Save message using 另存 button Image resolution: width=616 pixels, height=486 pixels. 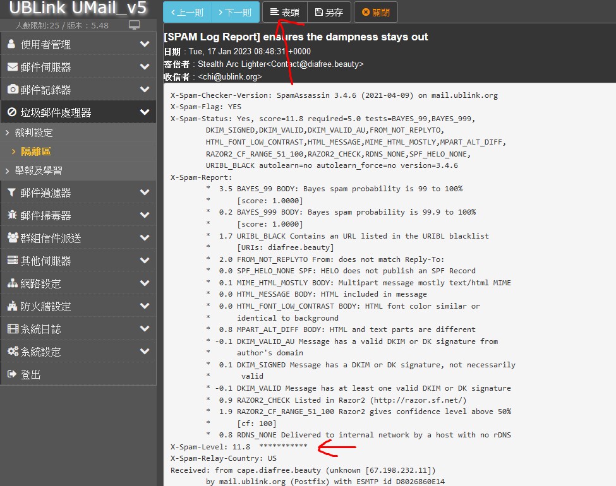tap(329, 12)
